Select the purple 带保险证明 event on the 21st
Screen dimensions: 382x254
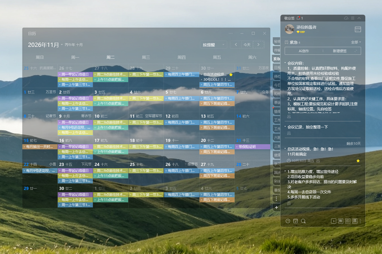pos(252,147)
